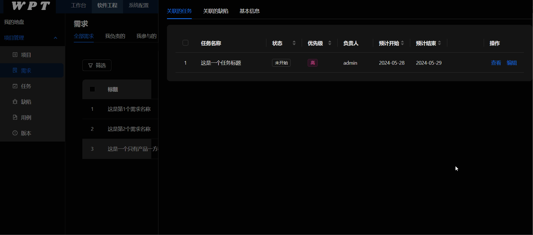Collapse the 项目管理 menu chevron
533x235 pixels.
click(56, 38)
